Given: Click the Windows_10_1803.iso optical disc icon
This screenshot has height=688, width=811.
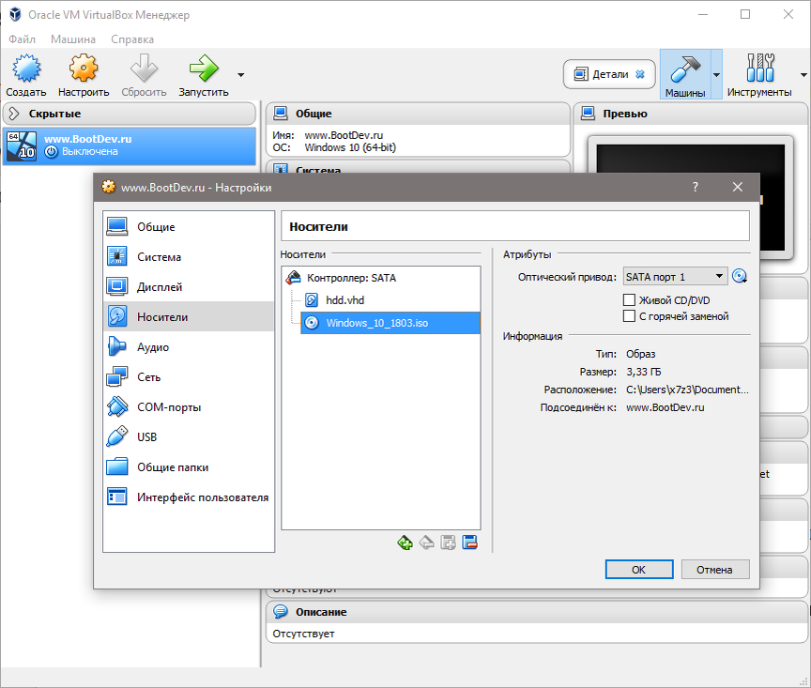Looking at the screenshot, I should (312, 323).
